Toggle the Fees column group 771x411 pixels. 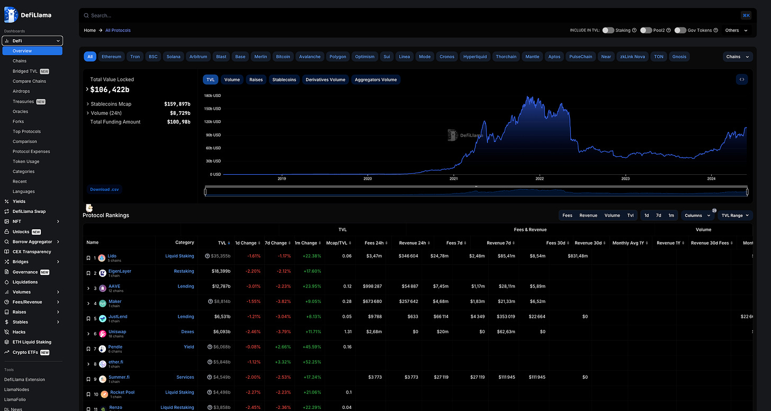pyautogui.click(x=567, y=216)
